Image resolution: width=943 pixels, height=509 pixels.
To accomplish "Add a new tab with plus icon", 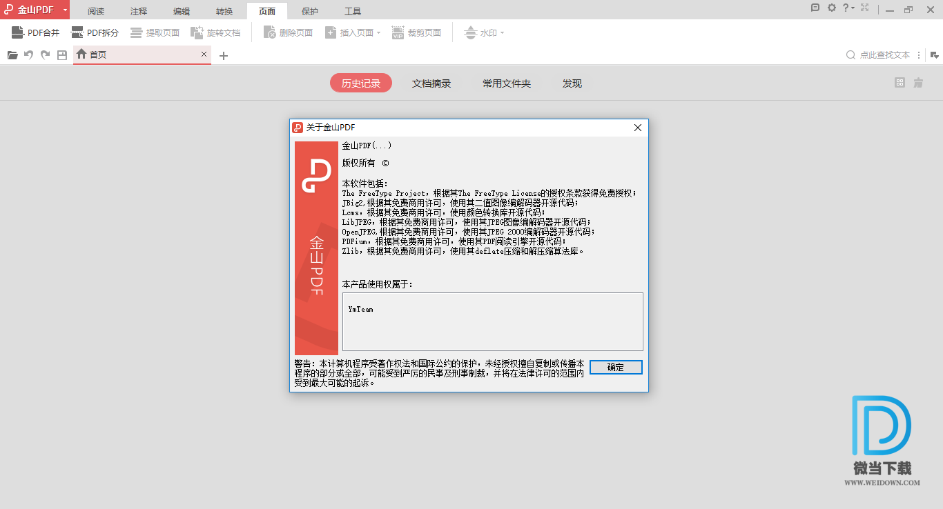I will [223, 56].
